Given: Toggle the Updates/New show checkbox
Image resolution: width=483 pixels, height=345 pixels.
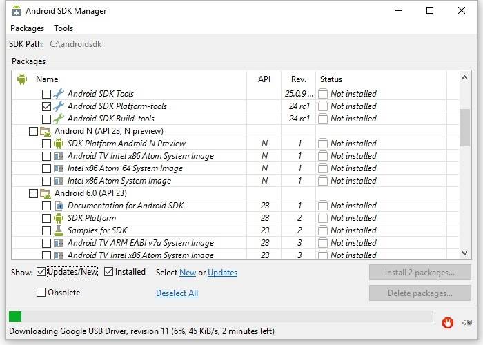Looking at the screenshot, I should (41, 272).
